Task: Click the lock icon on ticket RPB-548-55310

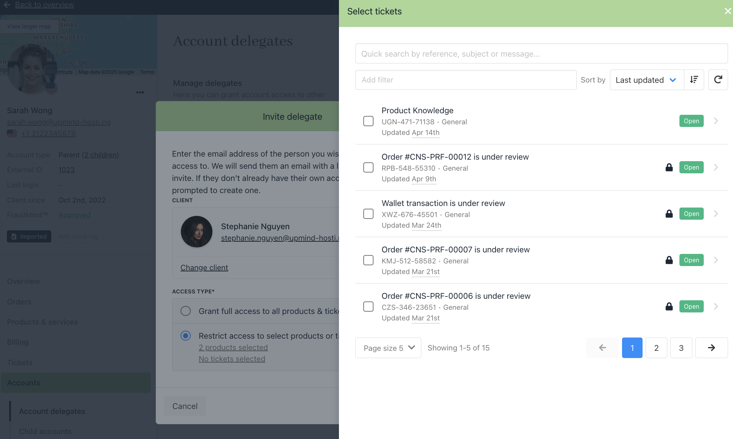Action: (669, 168)
